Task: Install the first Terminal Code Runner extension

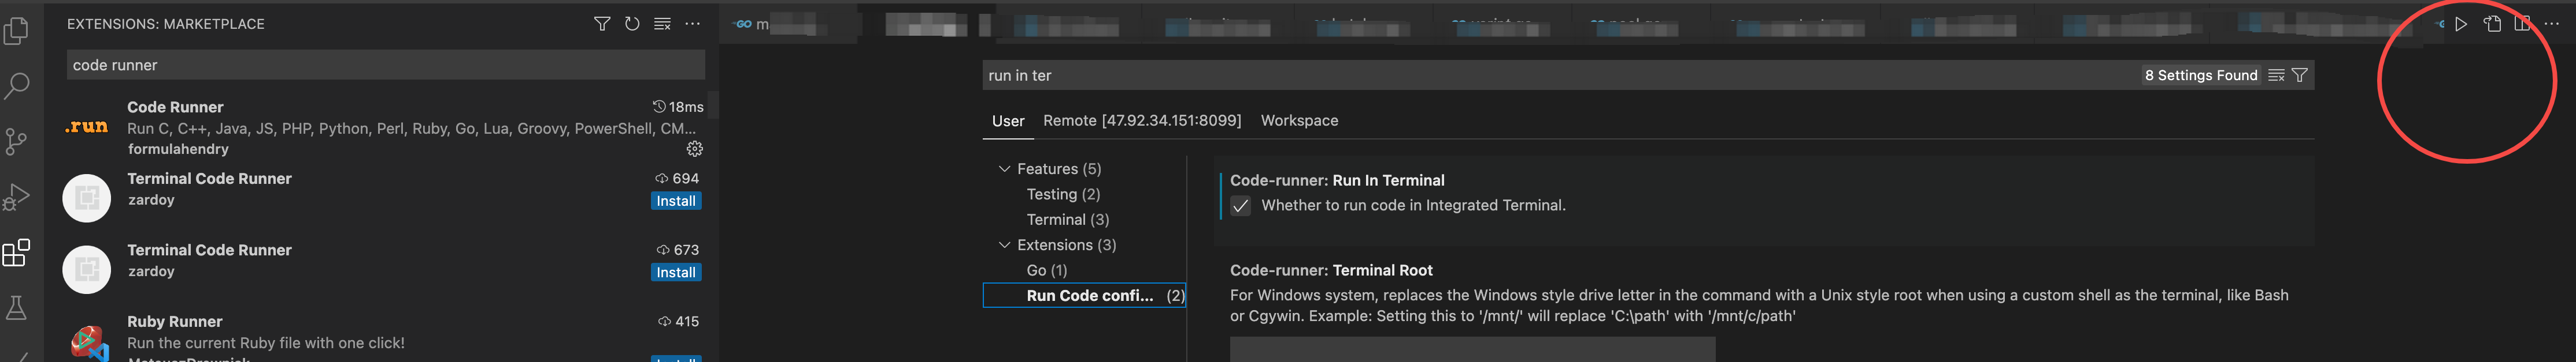Action: click(676, 201)
